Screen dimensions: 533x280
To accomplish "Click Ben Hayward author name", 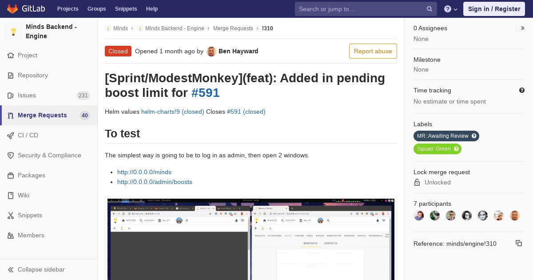I will tap(239, 51).
